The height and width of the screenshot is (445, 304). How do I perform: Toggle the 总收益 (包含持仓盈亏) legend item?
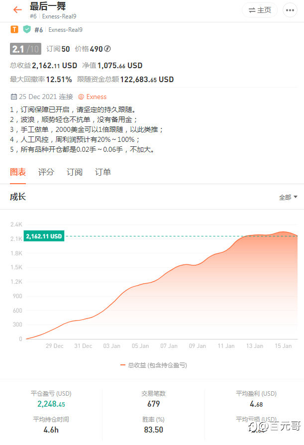coord(154,365)
